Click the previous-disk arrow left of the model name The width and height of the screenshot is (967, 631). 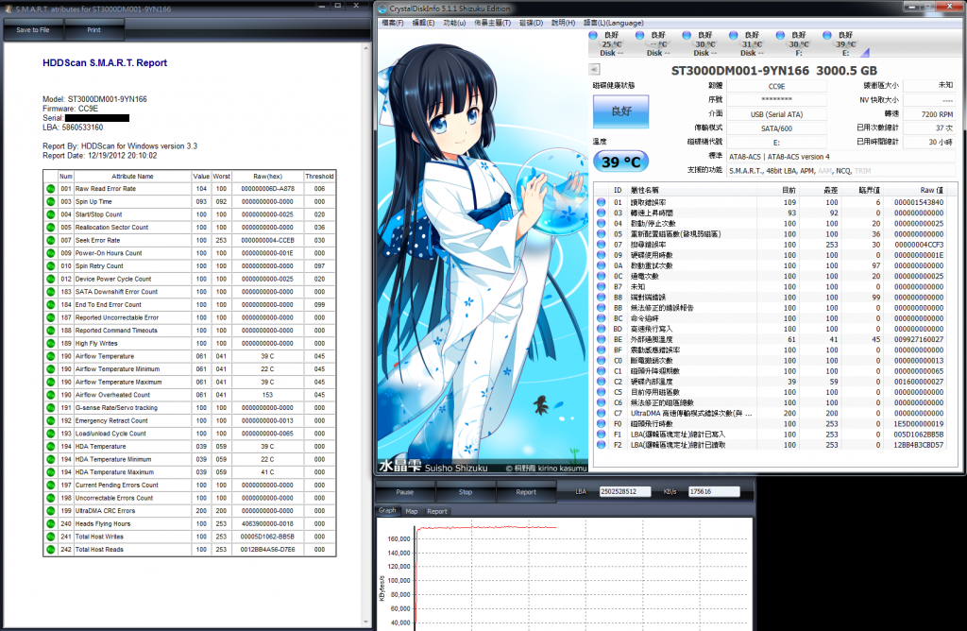[x=595, y=69]
